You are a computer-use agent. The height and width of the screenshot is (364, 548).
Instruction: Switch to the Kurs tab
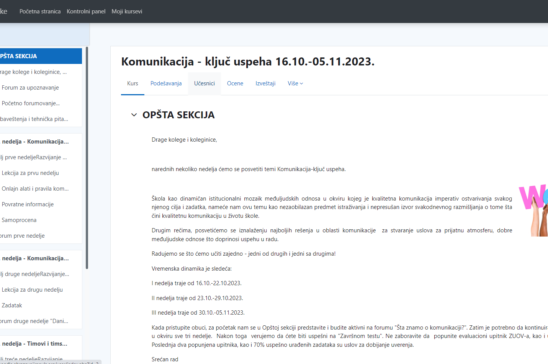(133, 83)
